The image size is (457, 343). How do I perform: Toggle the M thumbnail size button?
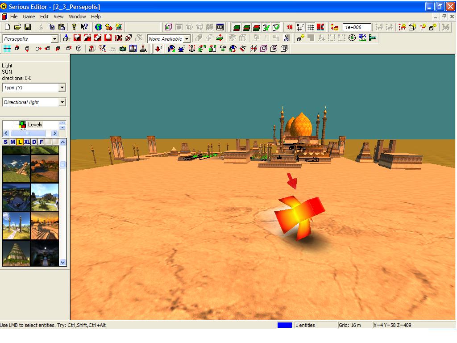(x=13, y=142)
